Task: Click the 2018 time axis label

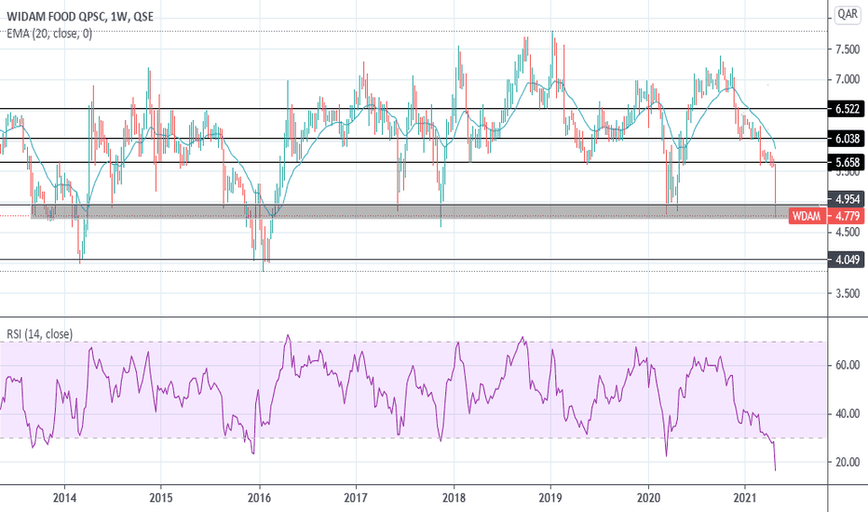Action: (454, 498)
